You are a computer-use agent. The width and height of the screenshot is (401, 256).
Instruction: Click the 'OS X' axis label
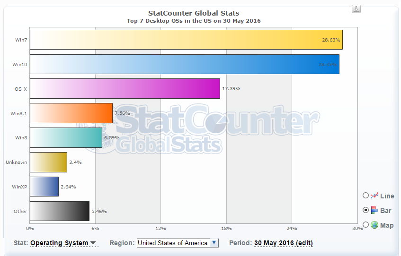(21, 89)
